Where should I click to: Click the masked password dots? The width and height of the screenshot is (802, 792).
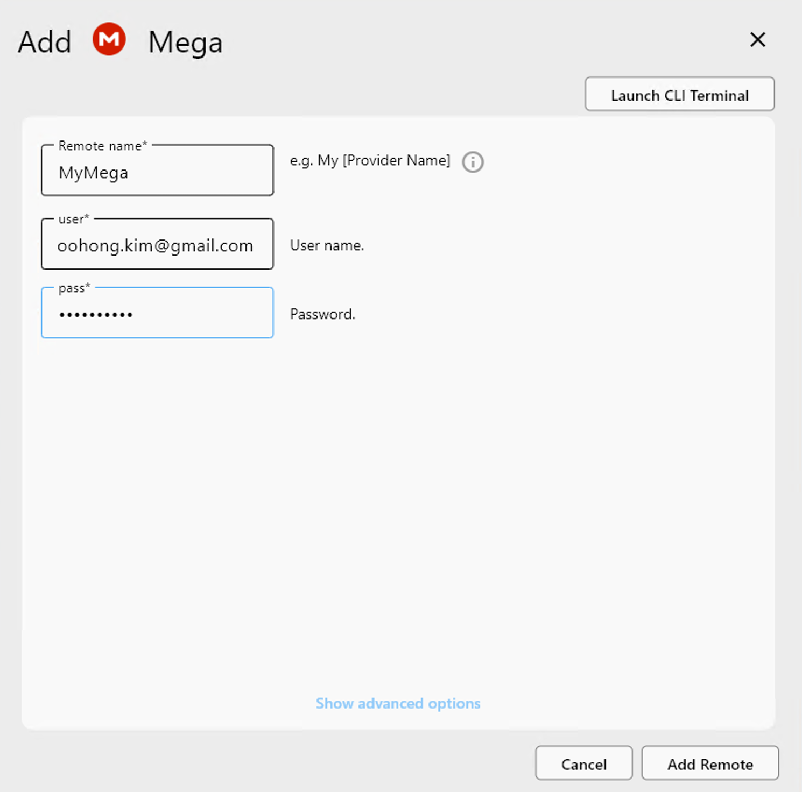(x=96, y=314)
